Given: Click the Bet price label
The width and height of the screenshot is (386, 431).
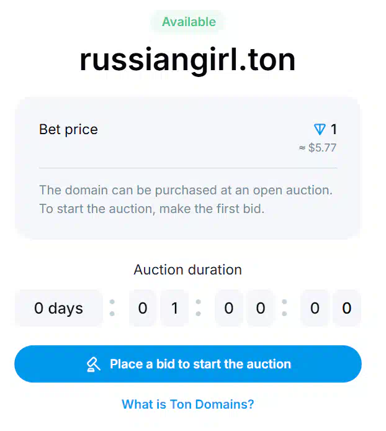Looking at the screenshot, I should (x=68, y=129).
